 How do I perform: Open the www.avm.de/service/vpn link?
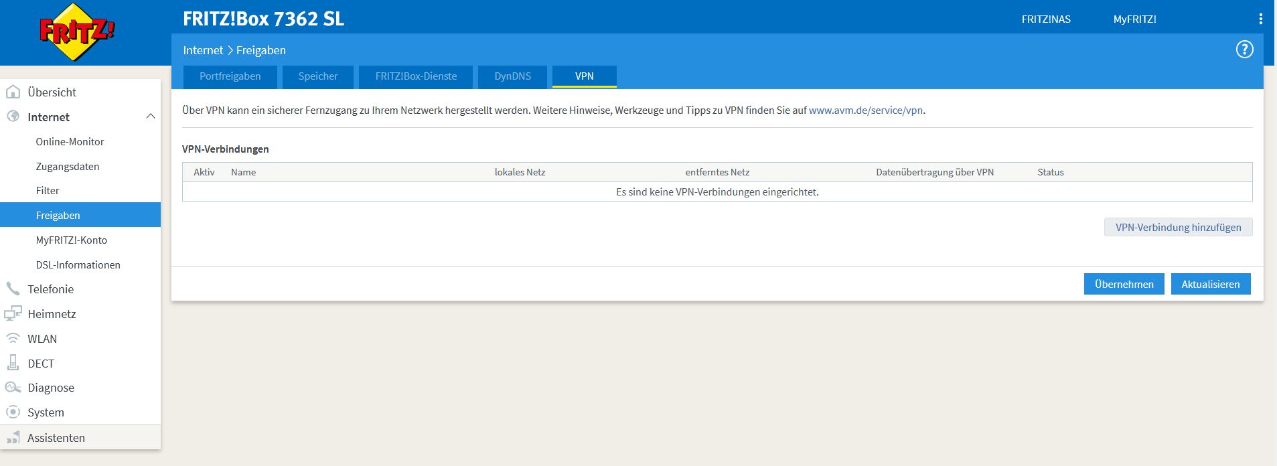click(866, 110)
